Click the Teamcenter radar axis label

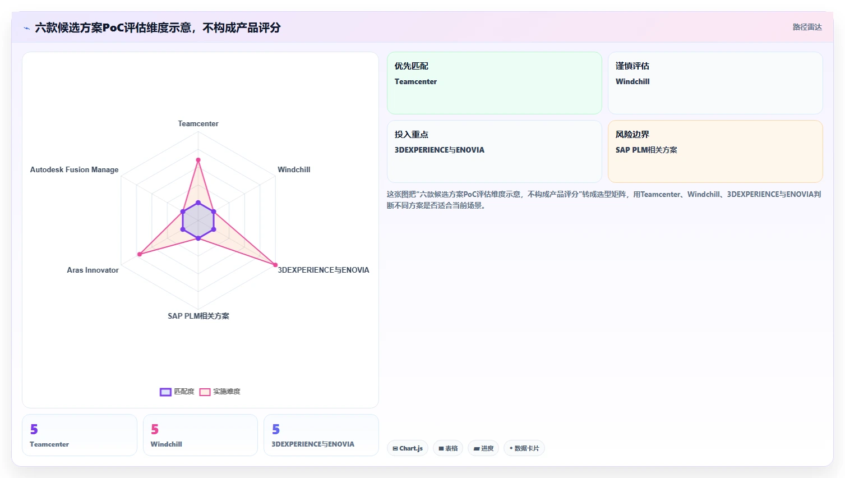tap(198, 124)
